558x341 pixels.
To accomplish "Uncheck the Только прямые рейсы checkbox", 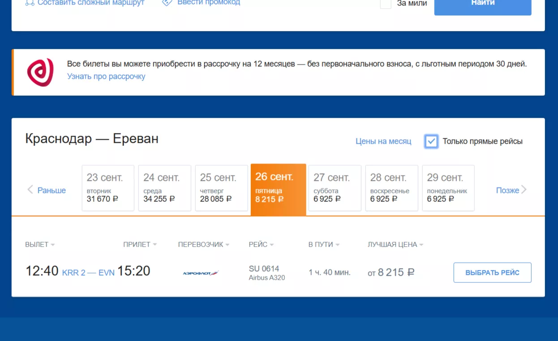I will (x=431, y=141).
